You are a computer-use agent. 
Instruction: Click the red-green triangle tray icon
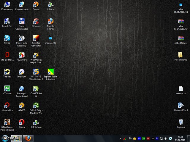coord(125,139)
